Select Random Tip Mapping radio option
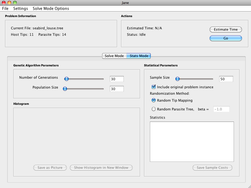This screenshot has height=188, width=251. [154, 100]
